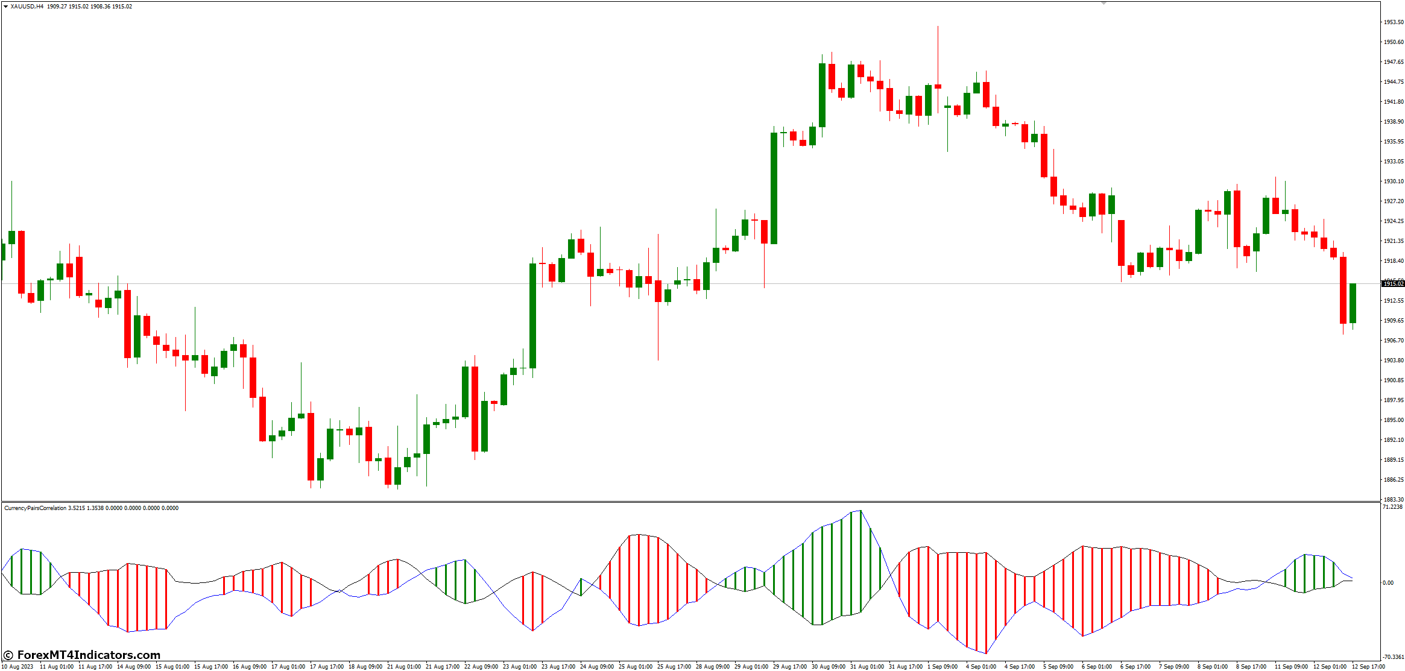The height and width of the screenshot is (671, 1405).
Task: Click the 12 Sep 17:00 time label
Action: pyautogui.click(x=1368, y=667)
